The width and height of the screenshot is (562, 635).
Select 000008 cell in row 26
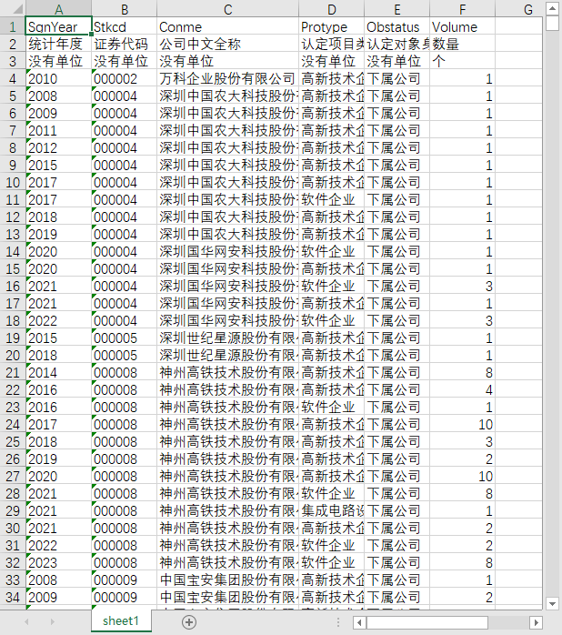pos(125,459)
